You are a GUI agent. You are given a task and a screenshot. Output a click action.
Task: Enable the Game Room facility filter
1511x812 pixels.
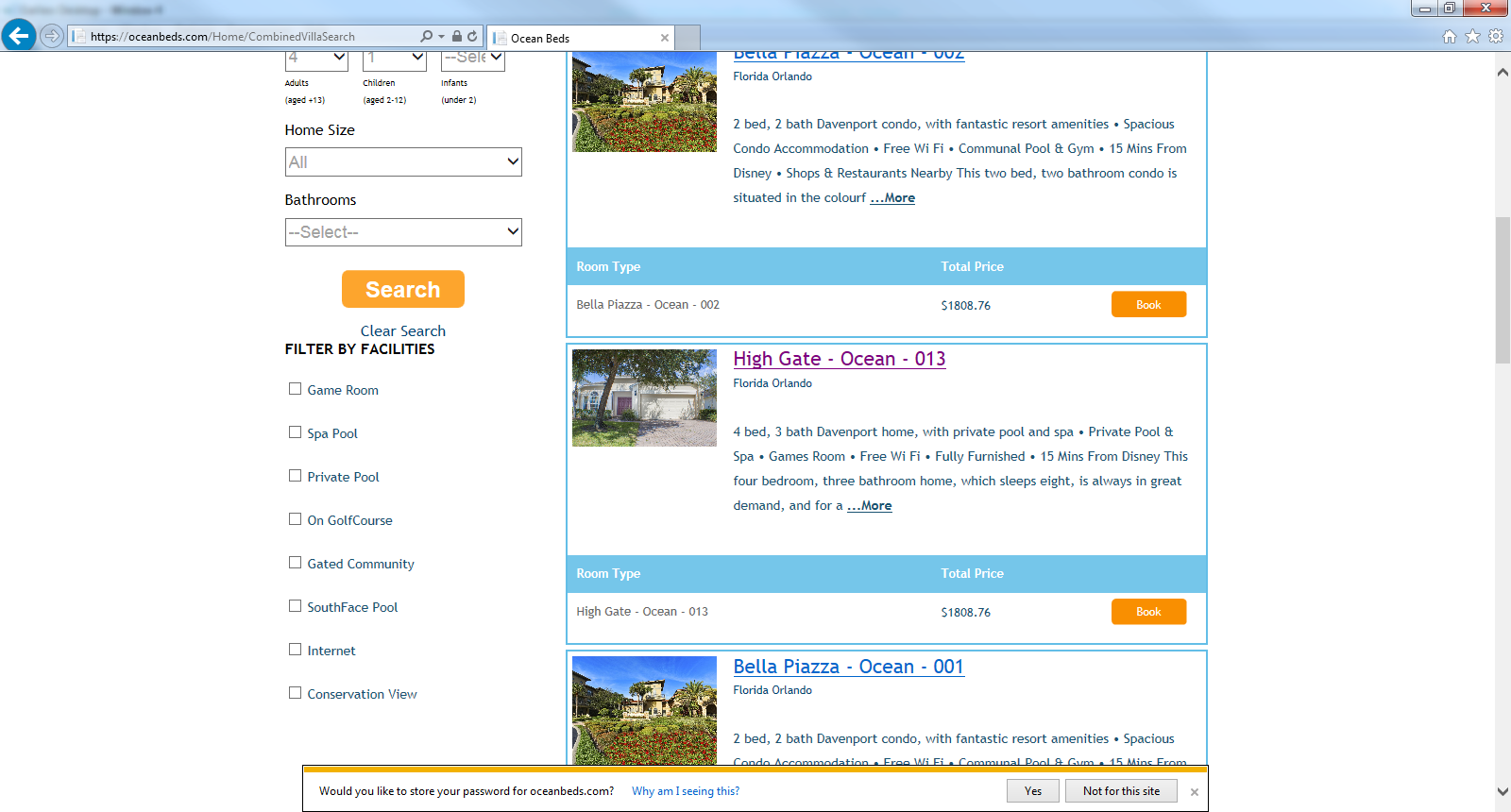coord(295,389)
